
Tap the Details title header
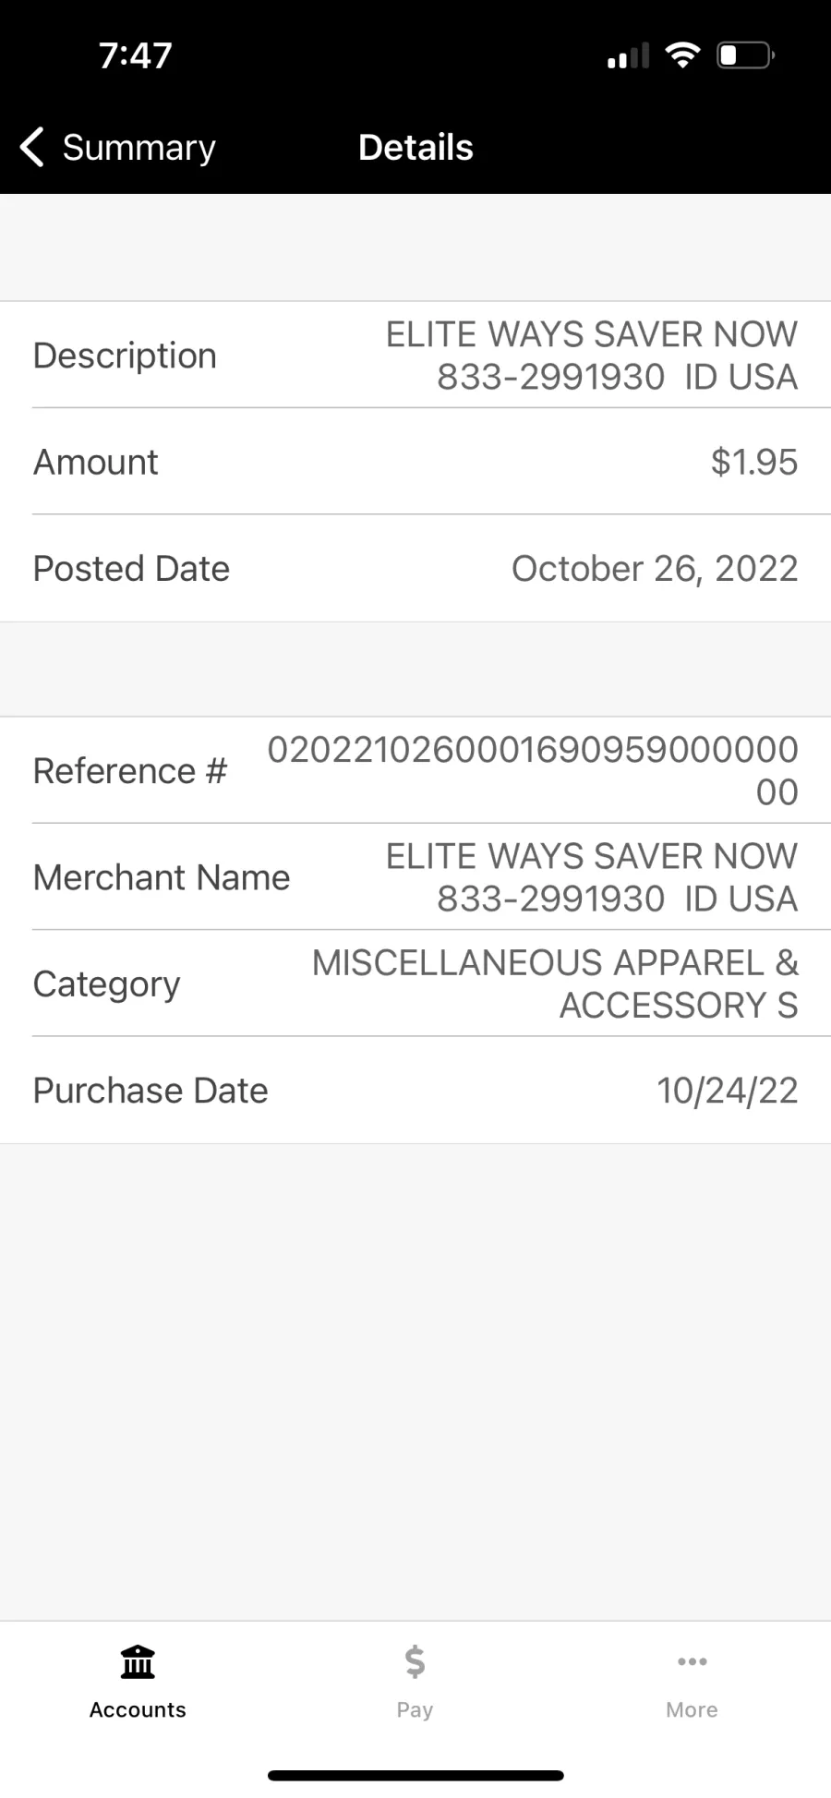click(415, 147)
